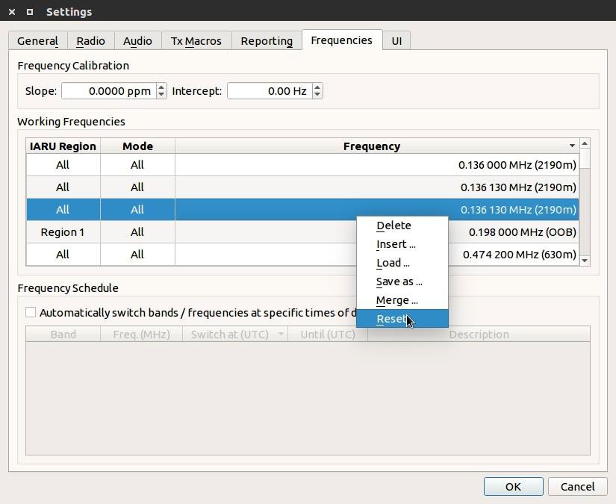616x504 pixels.
Task: Click the Slope ppm input field
Action: [x=108, y=91]
